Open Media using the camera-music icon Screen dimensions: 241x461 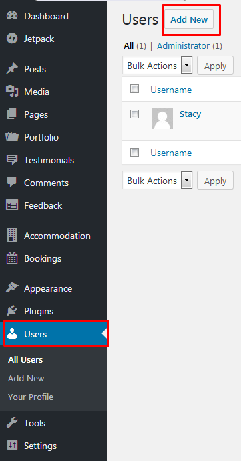point(12,92)
